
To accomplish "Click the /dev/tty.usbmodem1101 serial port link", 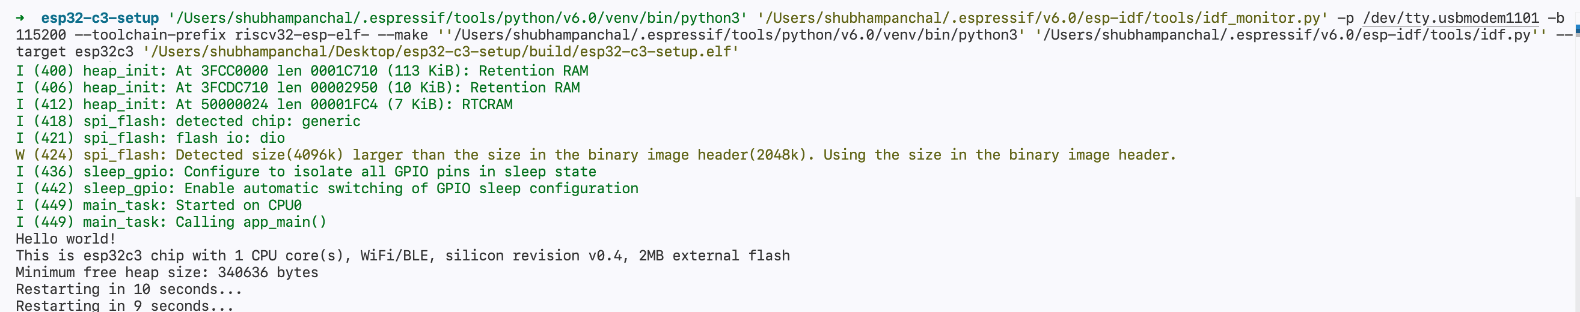I will click(1450, 19).
